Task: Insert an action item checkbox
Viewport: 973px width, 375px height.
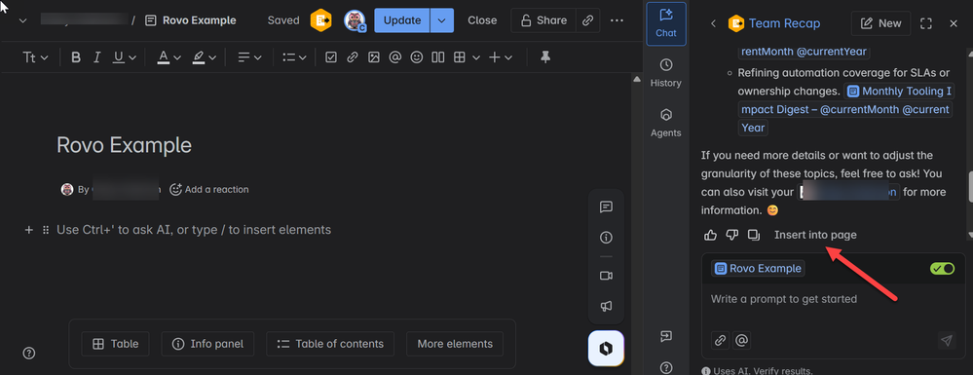Action: pyautogui.click(x=331, y=57)
